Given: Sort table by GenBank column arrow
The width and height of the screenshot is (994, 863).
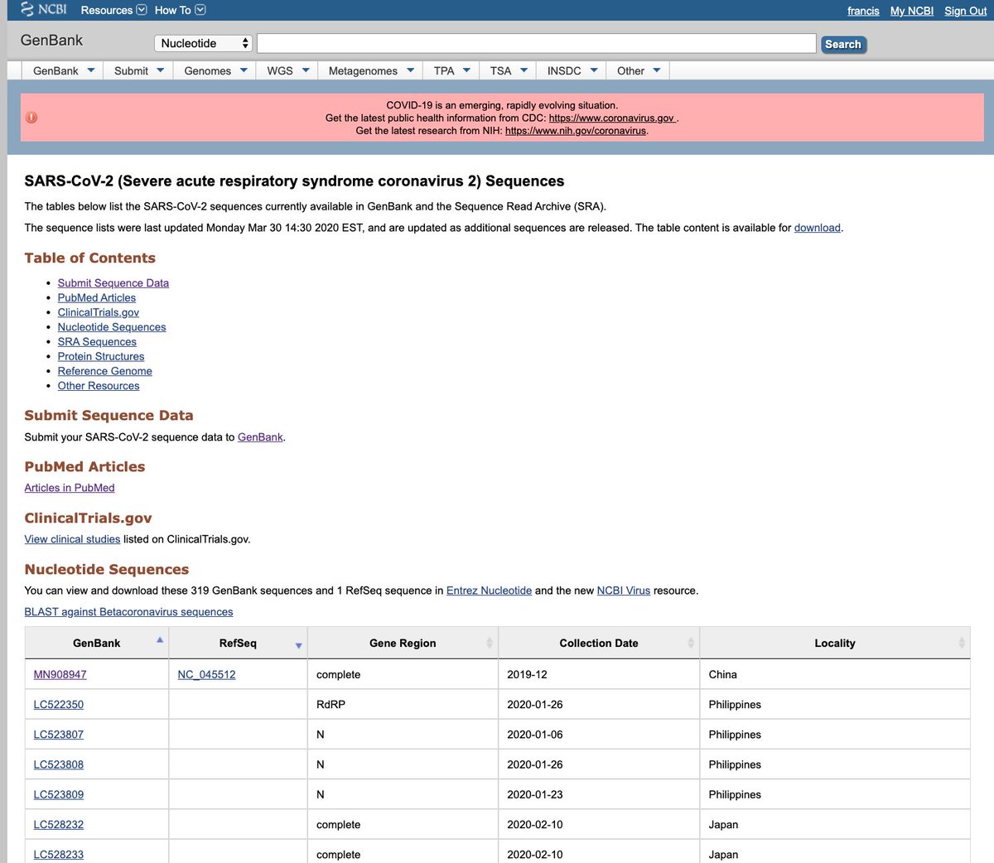Looking at the screenshot, I should pos(160,639).
